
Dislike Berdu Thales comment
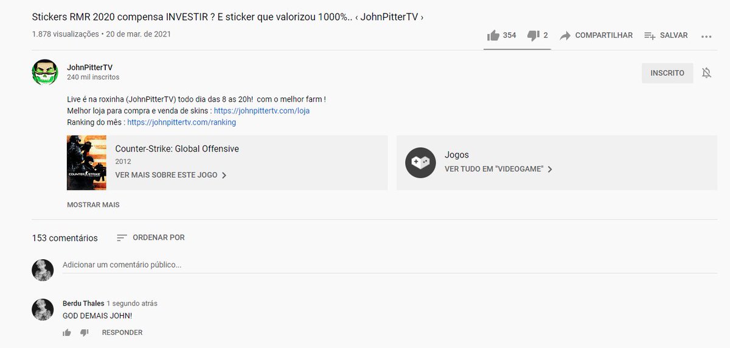[x=85, y=332]
